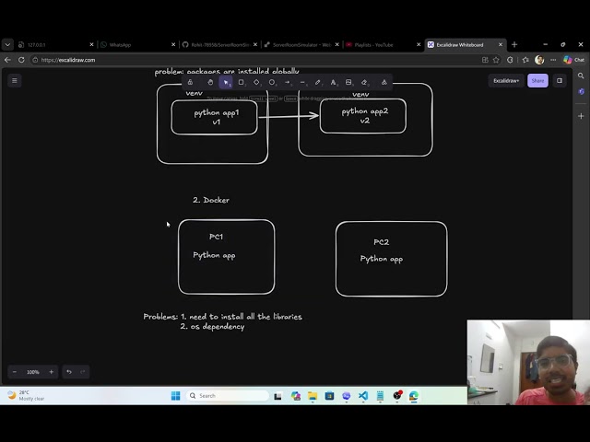590x442 pixels.
Task: Open the weather widget showing Mostly clear
Action: [x=27, y=395]
